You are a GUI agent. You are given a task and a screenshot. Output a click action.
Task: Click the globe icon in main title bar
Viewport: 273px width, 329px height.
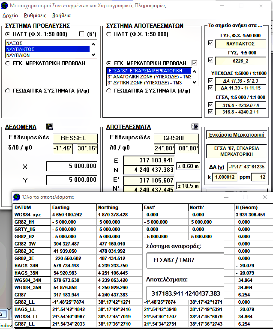[x=4, y=6]
